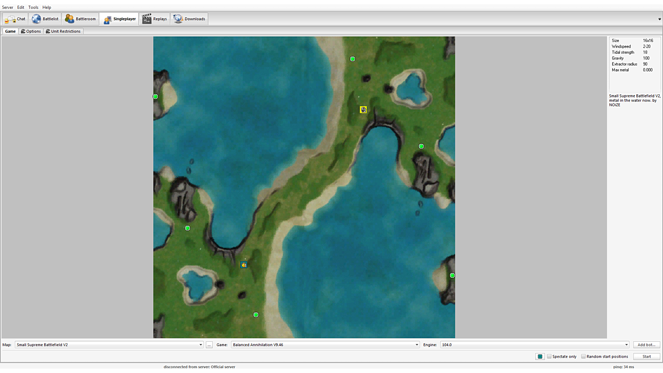
Task: Click the map browse ellipsis button
Action: point(209,345)
